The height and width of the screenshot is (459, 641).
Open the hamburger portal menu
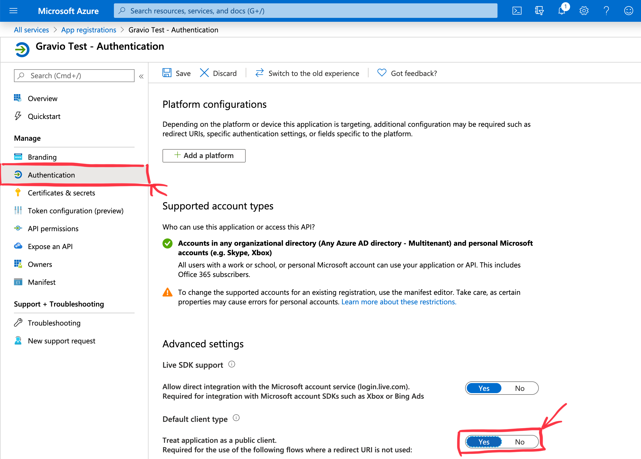click(13, 11)
